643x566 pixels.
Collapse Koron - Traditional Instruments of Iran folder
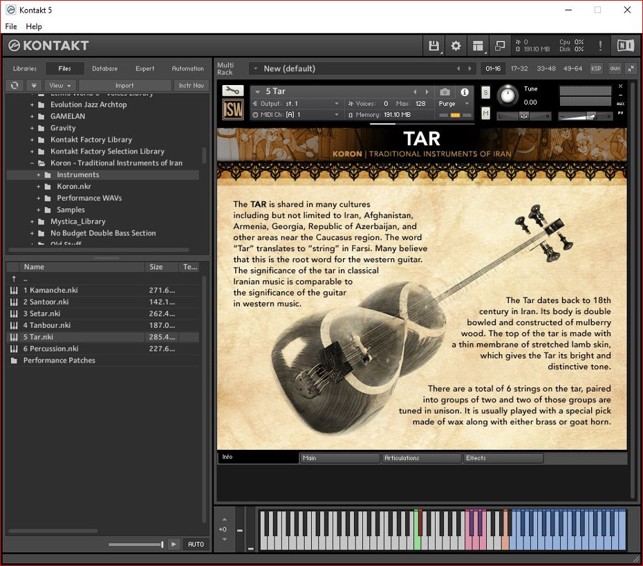[x=32, y=163]
